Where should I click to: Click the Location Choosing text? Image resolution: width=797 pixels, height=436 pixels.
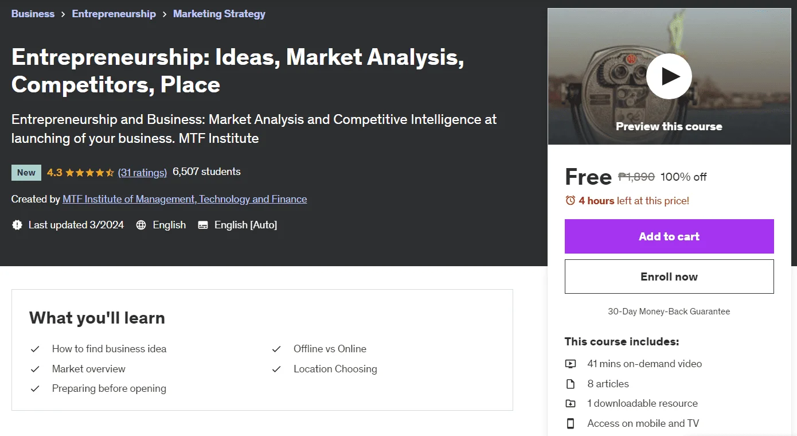(335, 369)
